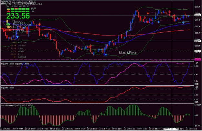This screenshot has width=202, height=131.
Task: Click the 23 Oct 11:11 time axis label
Action: 129,129
